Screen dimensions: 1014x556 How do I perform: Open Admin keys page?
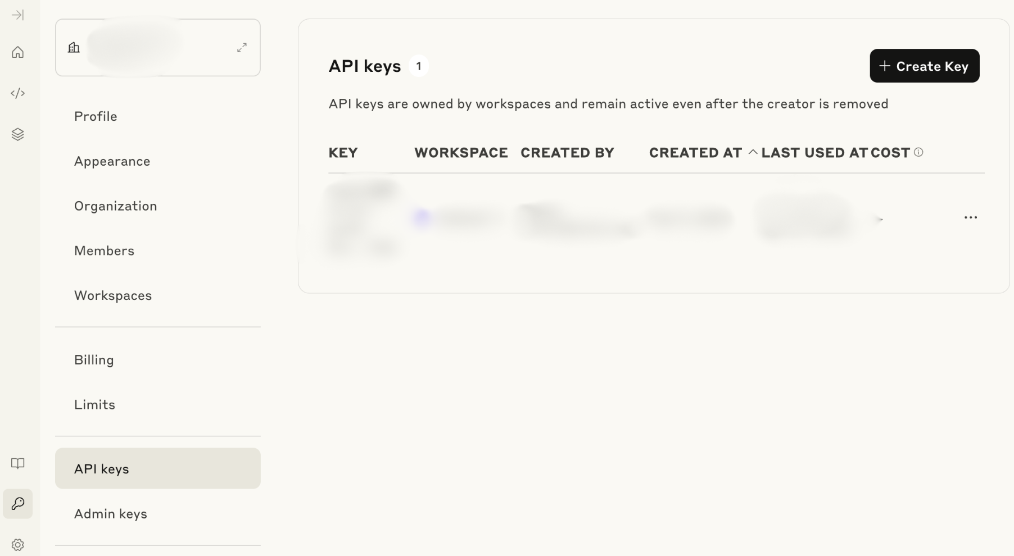click(110, 514)
